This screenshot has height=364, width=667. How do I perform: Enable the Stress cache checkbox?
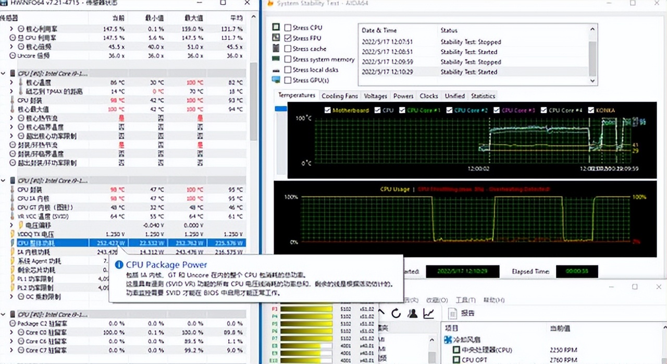point(289,48)
